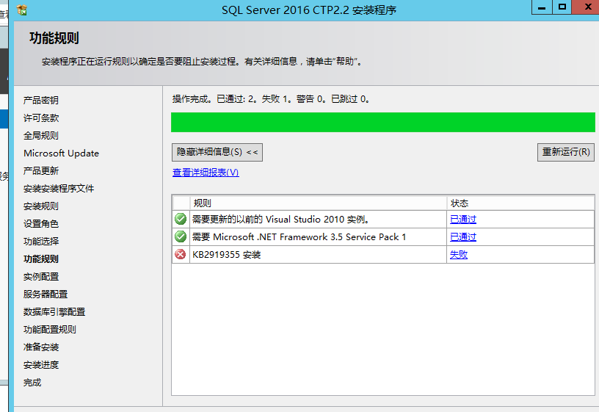Go to Microsoft Update step in sidebar
599x412 pixels.
coord(61,153)
